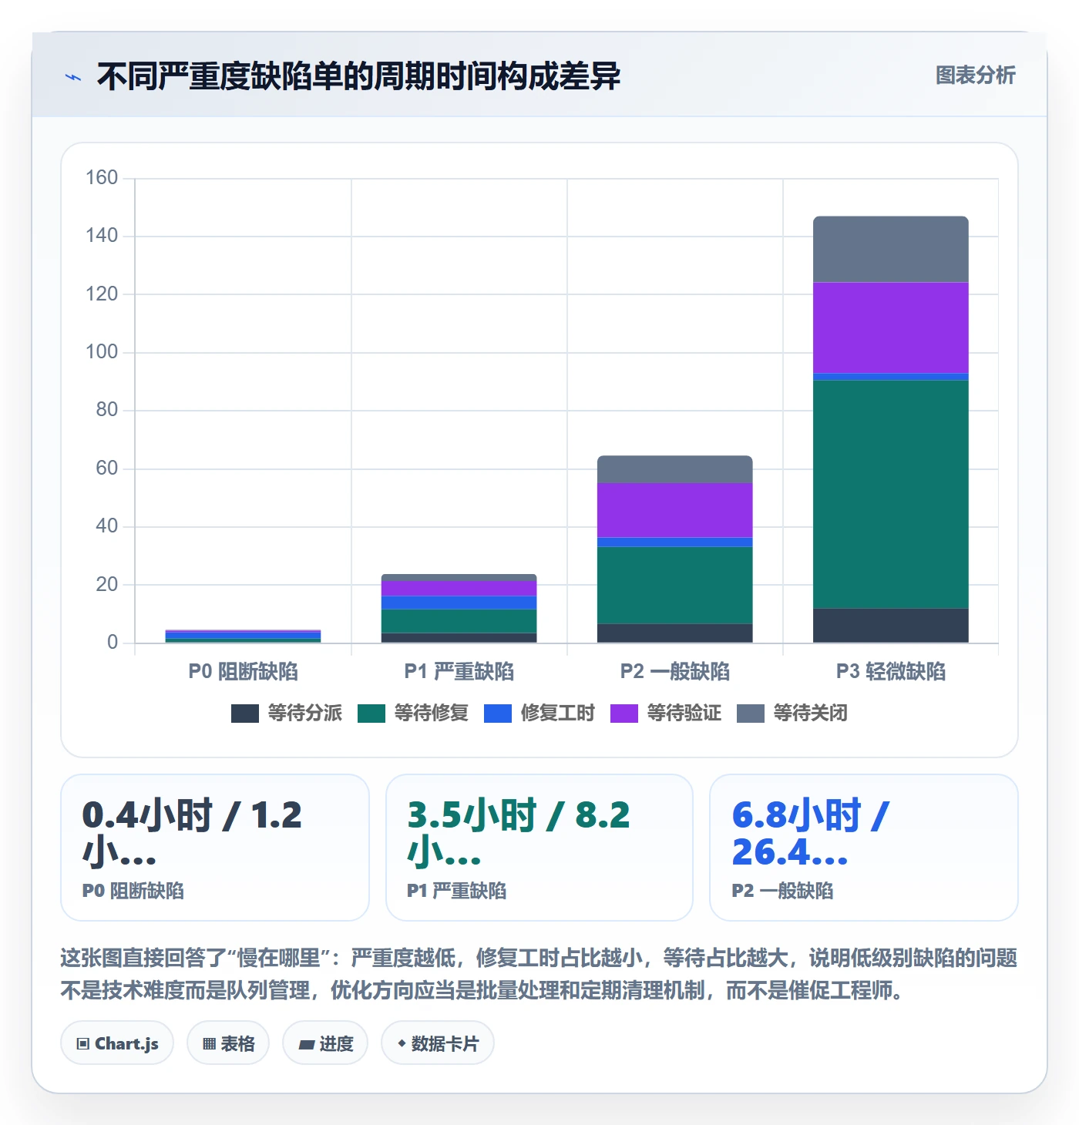This screenshot has width=1079, height=1125.
Task: Click the purple 等待验证 legend swatch
Action: point(624,714)
